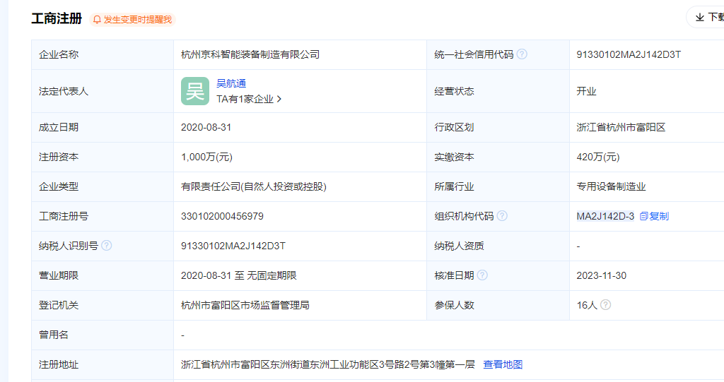The height and width of the screenshot is (382, 724).
Task: Click the 发生变更时提醒我 reminder button
Action: tap(132, 19)
